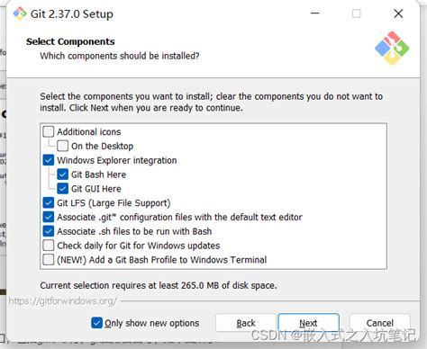This screenshot has width=427, height=349.
Task: Enable Check daily for Git updates
Action: coord(49,246)
